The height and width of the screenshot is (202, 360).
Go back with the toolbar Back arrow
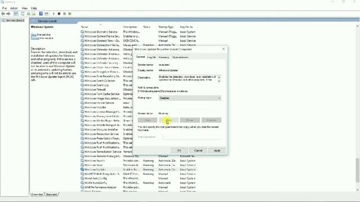point(3,13)
